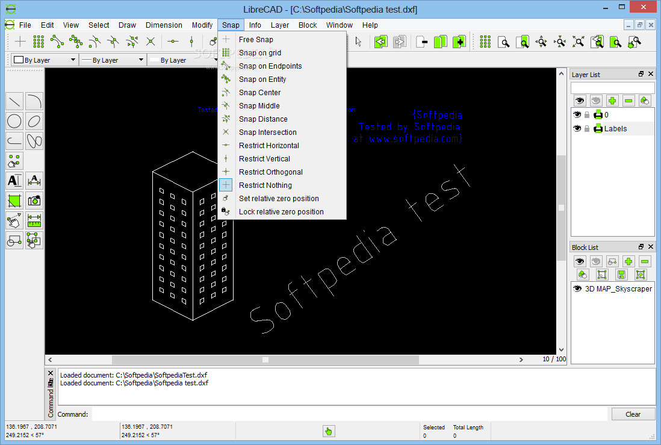Add a new layer with plus button

pyautogui.click(x=612, y=101)
